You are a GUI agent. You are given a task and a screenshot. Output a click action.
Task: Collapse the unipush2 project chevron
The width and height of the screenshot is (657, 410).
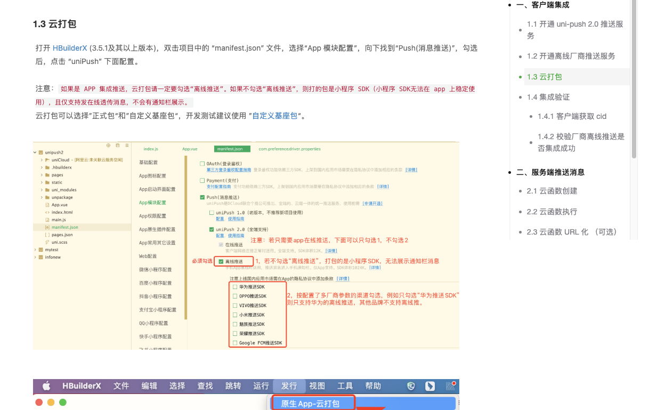pyautogui.click(x=36, y=152)
